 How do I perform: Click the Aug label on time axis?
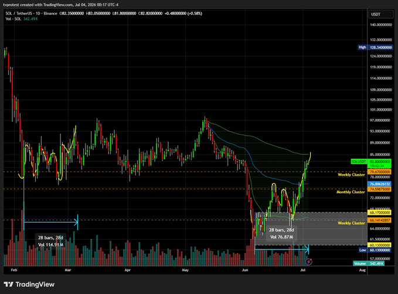point(362,270)
